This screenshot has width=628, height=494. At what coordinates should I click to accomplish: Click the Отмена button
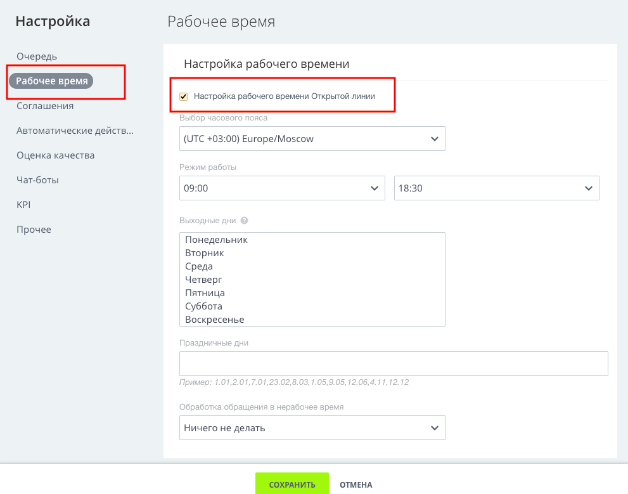356,484
